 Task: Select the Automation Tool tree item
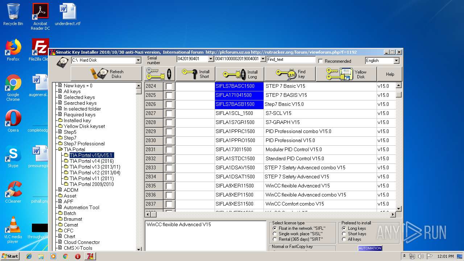(x=82, y=207)
